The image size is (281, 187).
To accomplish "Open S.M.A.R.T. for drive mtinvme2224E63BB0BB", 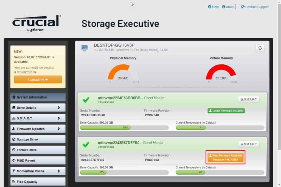I will click(x=249, y=100).
